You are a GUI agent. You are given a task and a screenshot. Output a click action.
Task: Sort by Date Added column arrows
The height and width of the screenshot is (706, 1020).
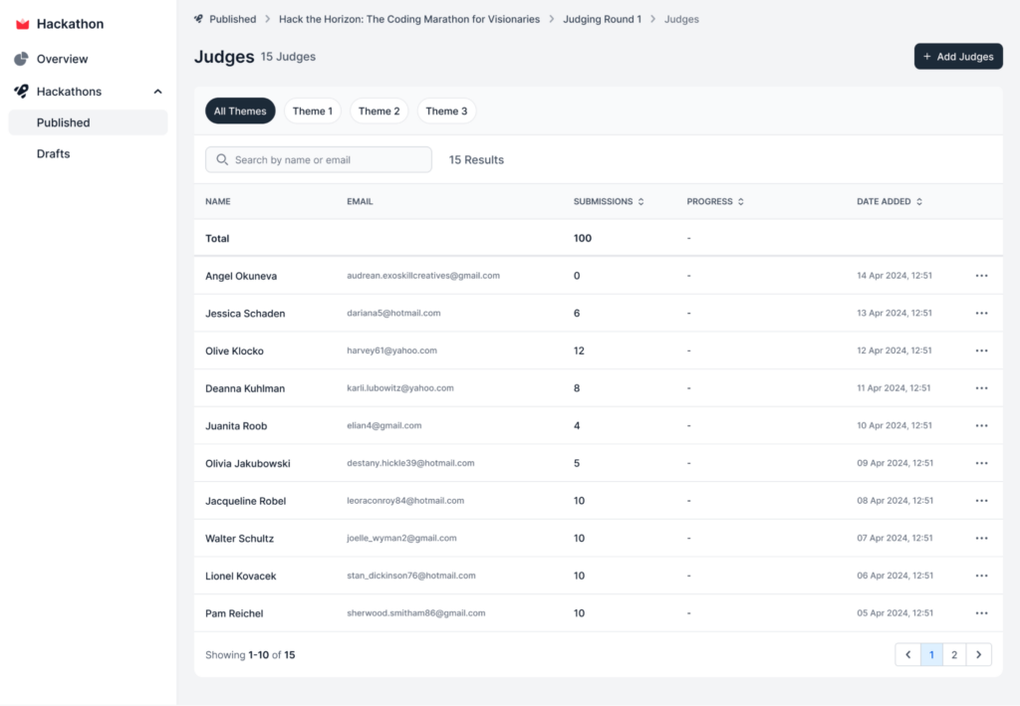[x=918, y=201]
